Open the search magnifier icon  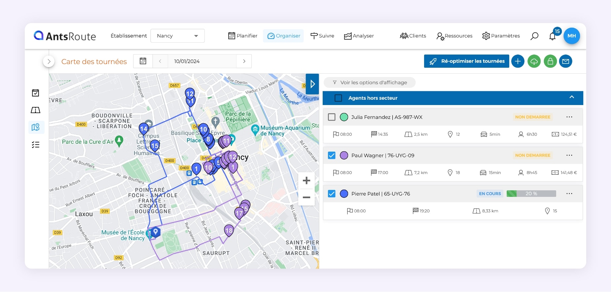tap(534, 36)
